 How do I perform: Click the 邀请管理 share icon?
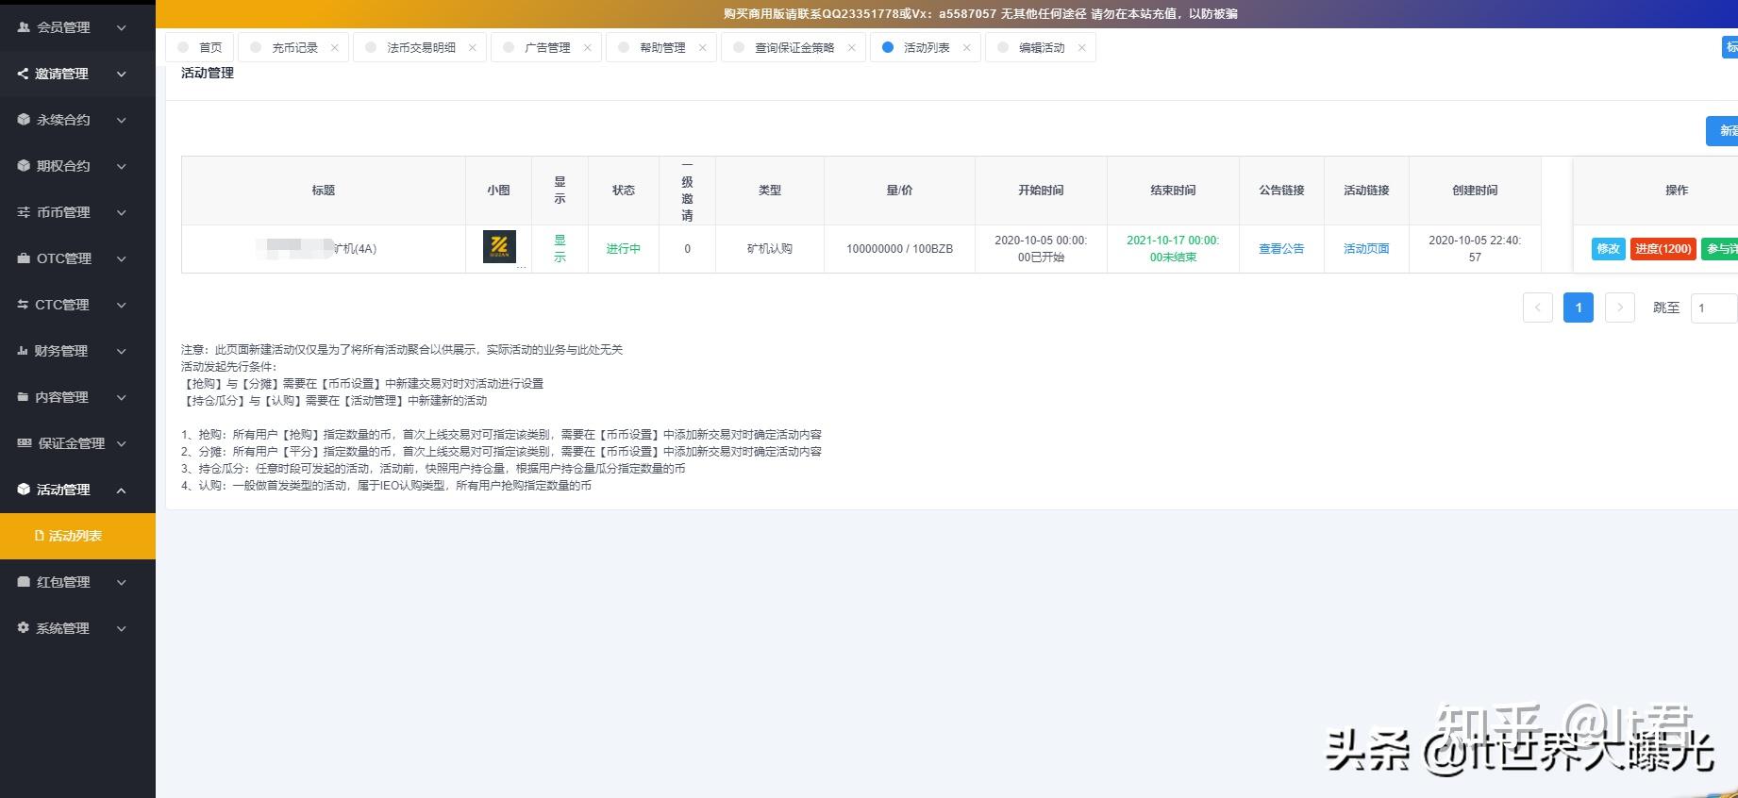23,74
